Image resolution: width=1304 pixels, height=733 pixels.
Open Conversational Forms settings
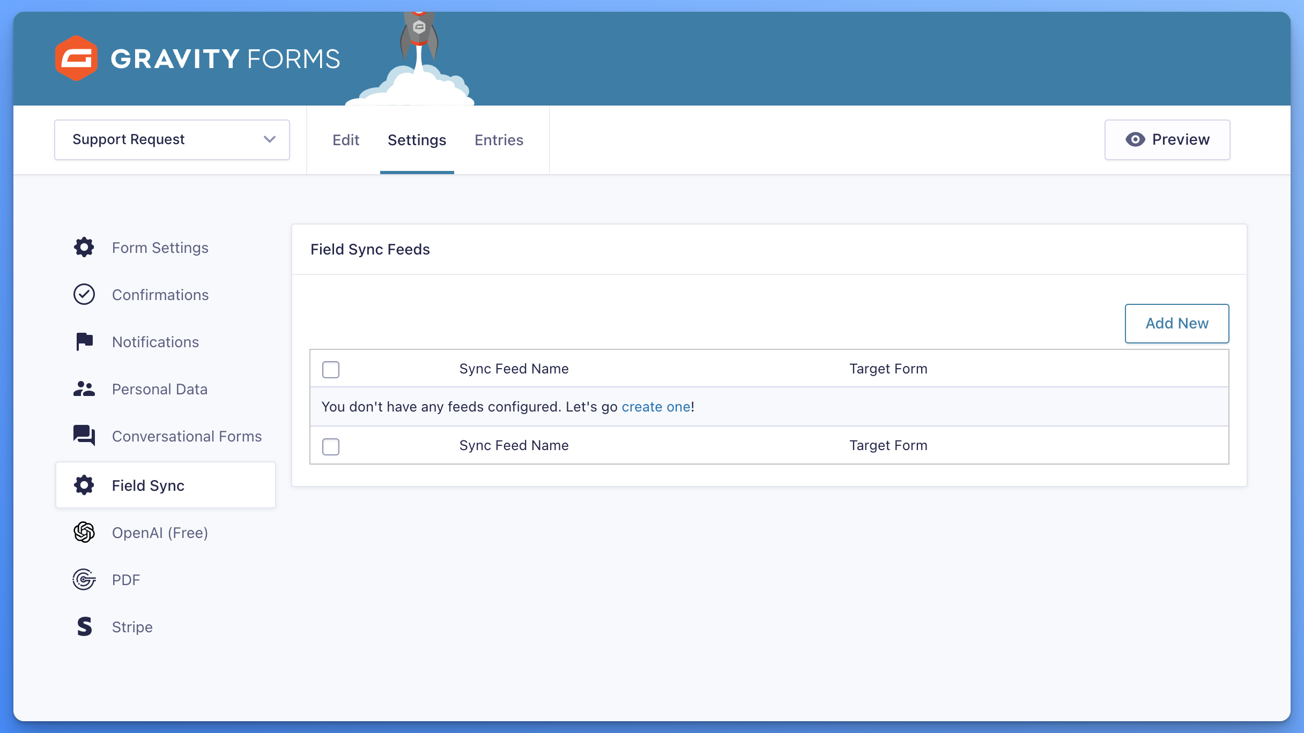point(166,436)
